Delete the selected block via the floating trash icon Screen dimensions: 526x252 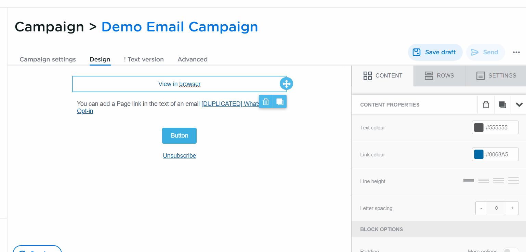pos(266,101)
